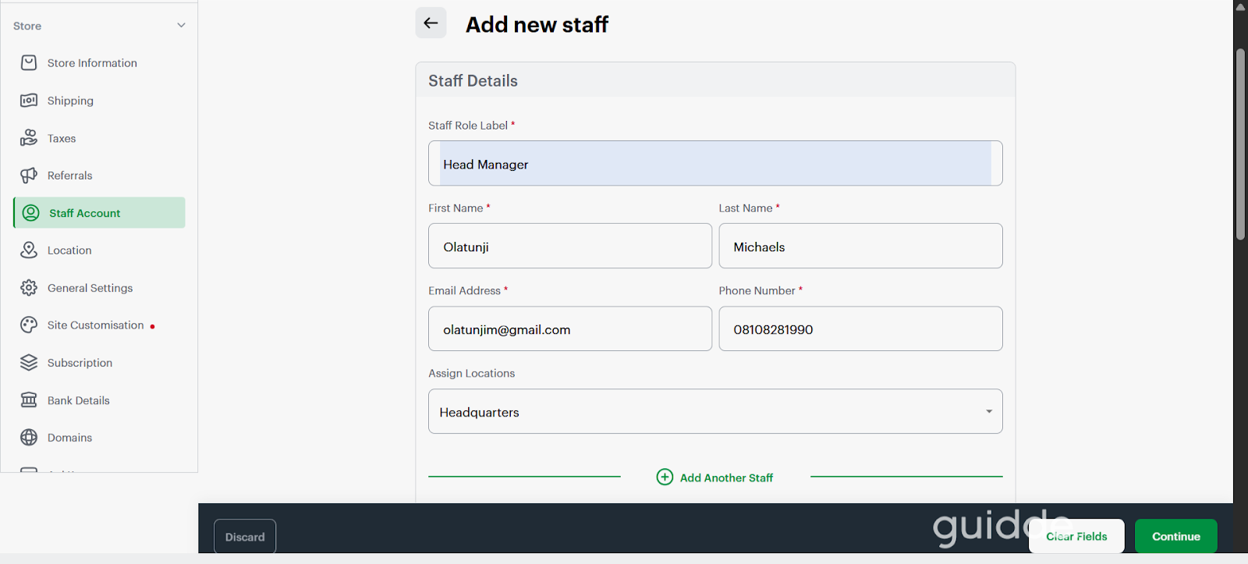This screenshot has width=1248, height=564.
Task: Click the Store Information bag icon
Action: click(29, 62)
